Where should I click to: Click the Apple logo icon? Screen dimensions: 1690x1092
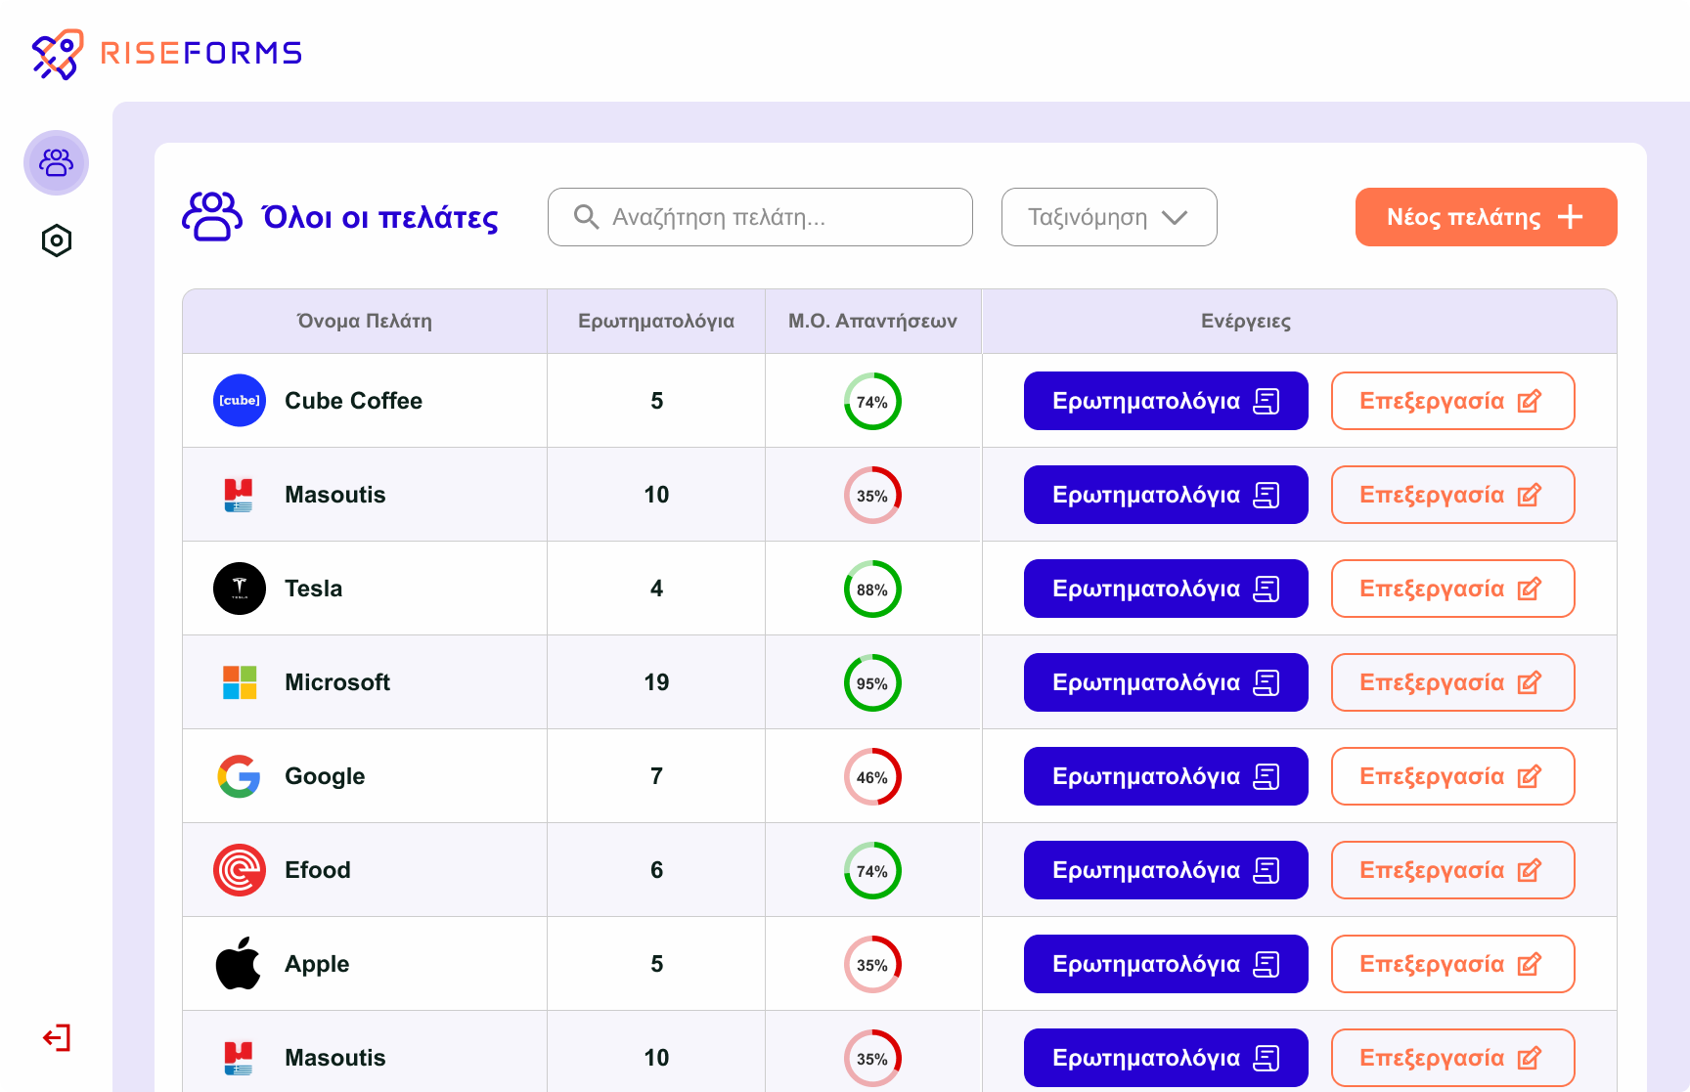(240, 964)
